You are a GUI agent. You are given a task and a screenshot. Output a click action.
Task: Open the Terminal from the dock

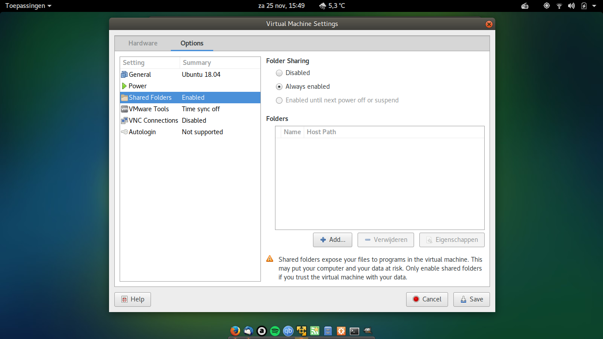[x=354, y=331]
